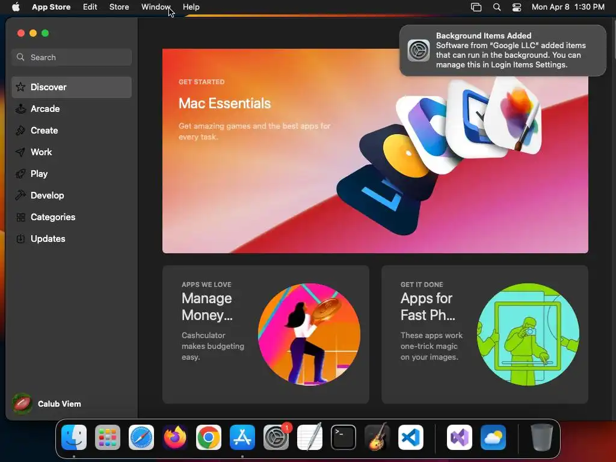
Task: Click the Play rocket icon
Action: pyautogui.click(x=20, y=173)
